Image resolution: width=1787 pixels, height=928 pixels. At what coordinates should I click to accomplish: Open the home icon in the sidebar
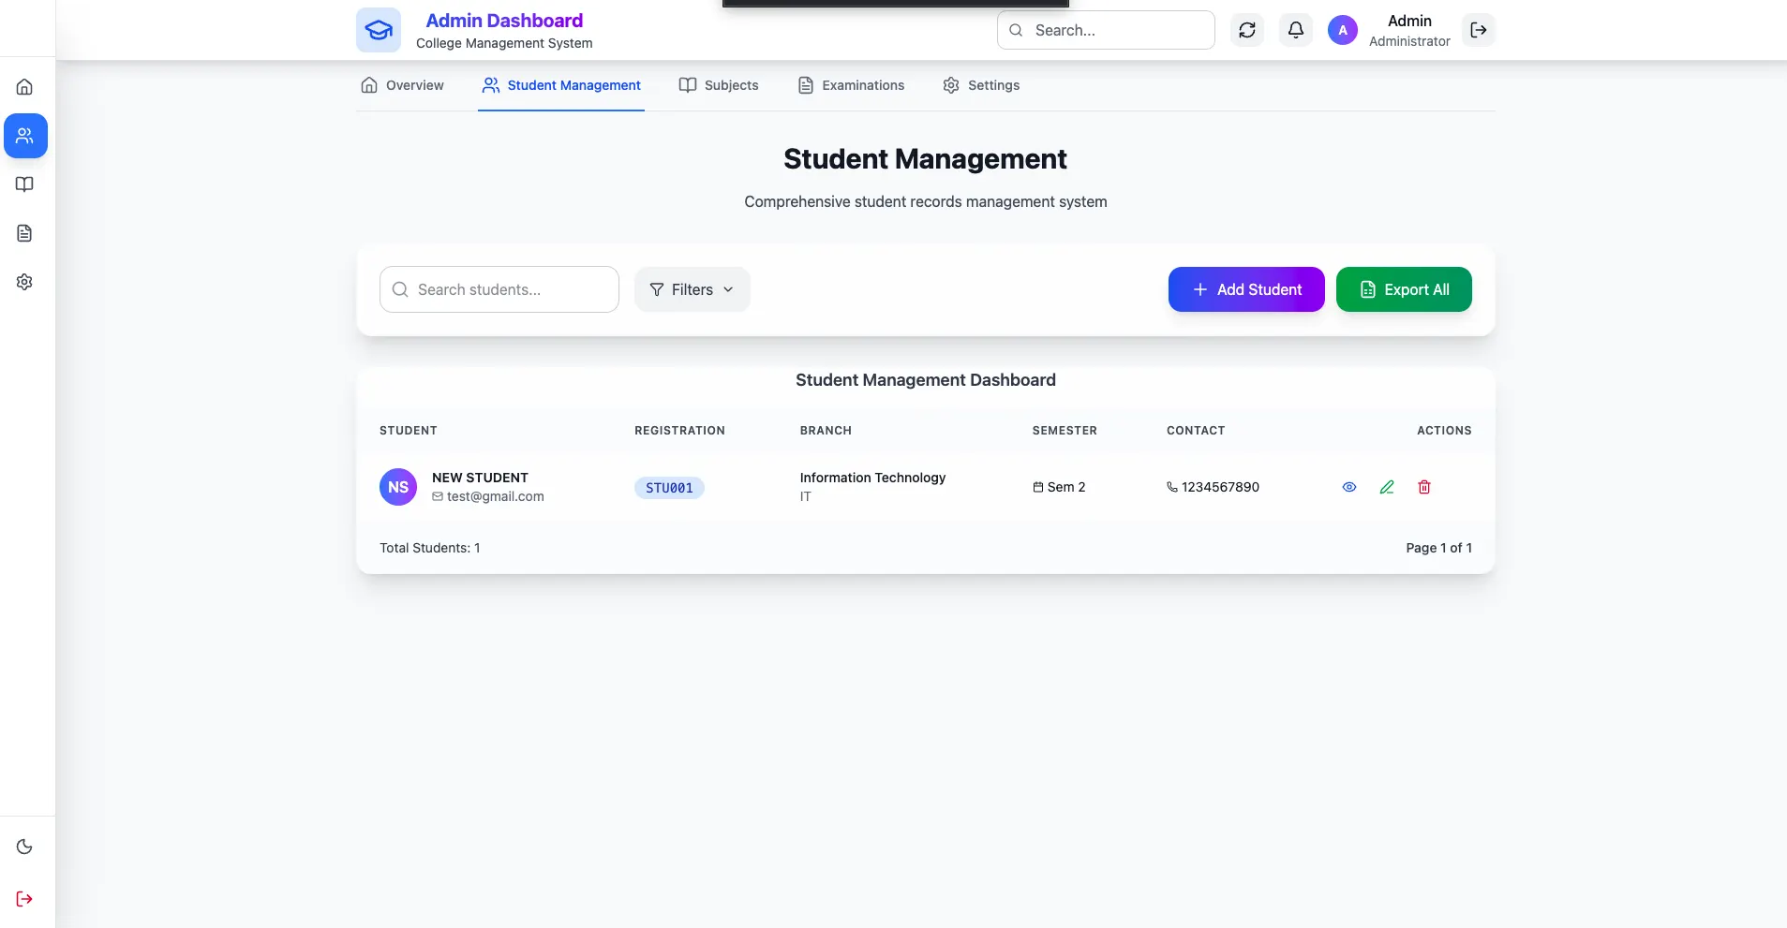24,86
